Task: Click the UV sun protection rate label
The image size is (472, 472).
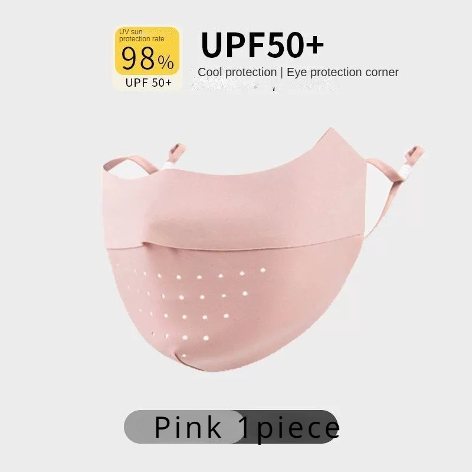Action: point(142,35)
